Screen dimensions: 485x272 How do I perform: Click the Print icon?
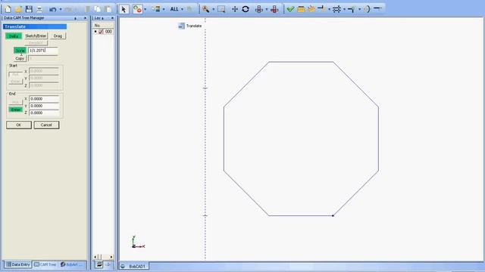39,9
